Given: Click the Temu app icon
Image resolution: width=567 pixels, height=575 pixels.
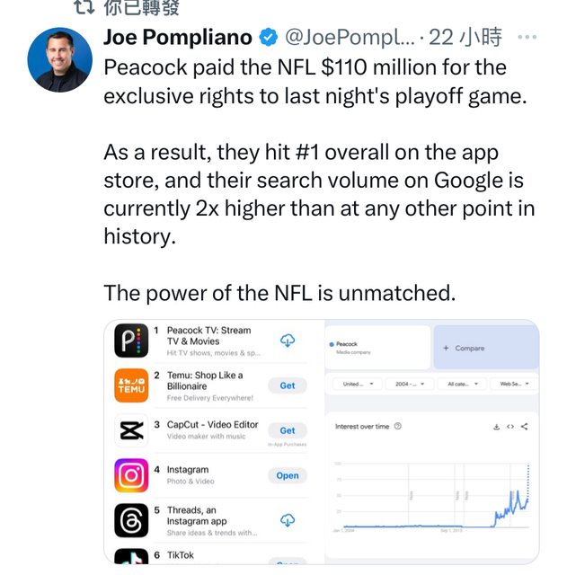Looking at the screenshot, I should 131,385.
